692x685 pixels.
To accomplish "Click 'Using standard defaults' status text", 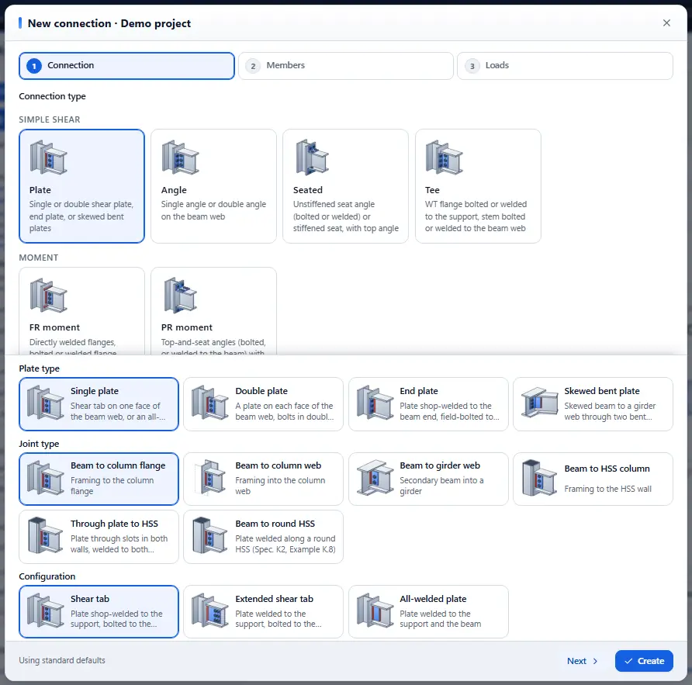I will 62,660.
